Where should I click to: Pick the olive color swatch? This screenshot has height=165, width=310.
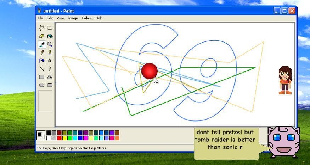64,133
